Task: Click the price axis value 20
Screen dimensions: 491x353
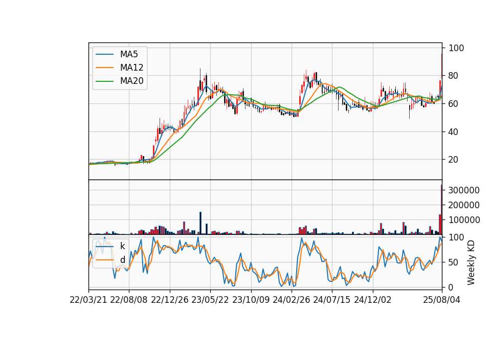Action: click(454, 160)
